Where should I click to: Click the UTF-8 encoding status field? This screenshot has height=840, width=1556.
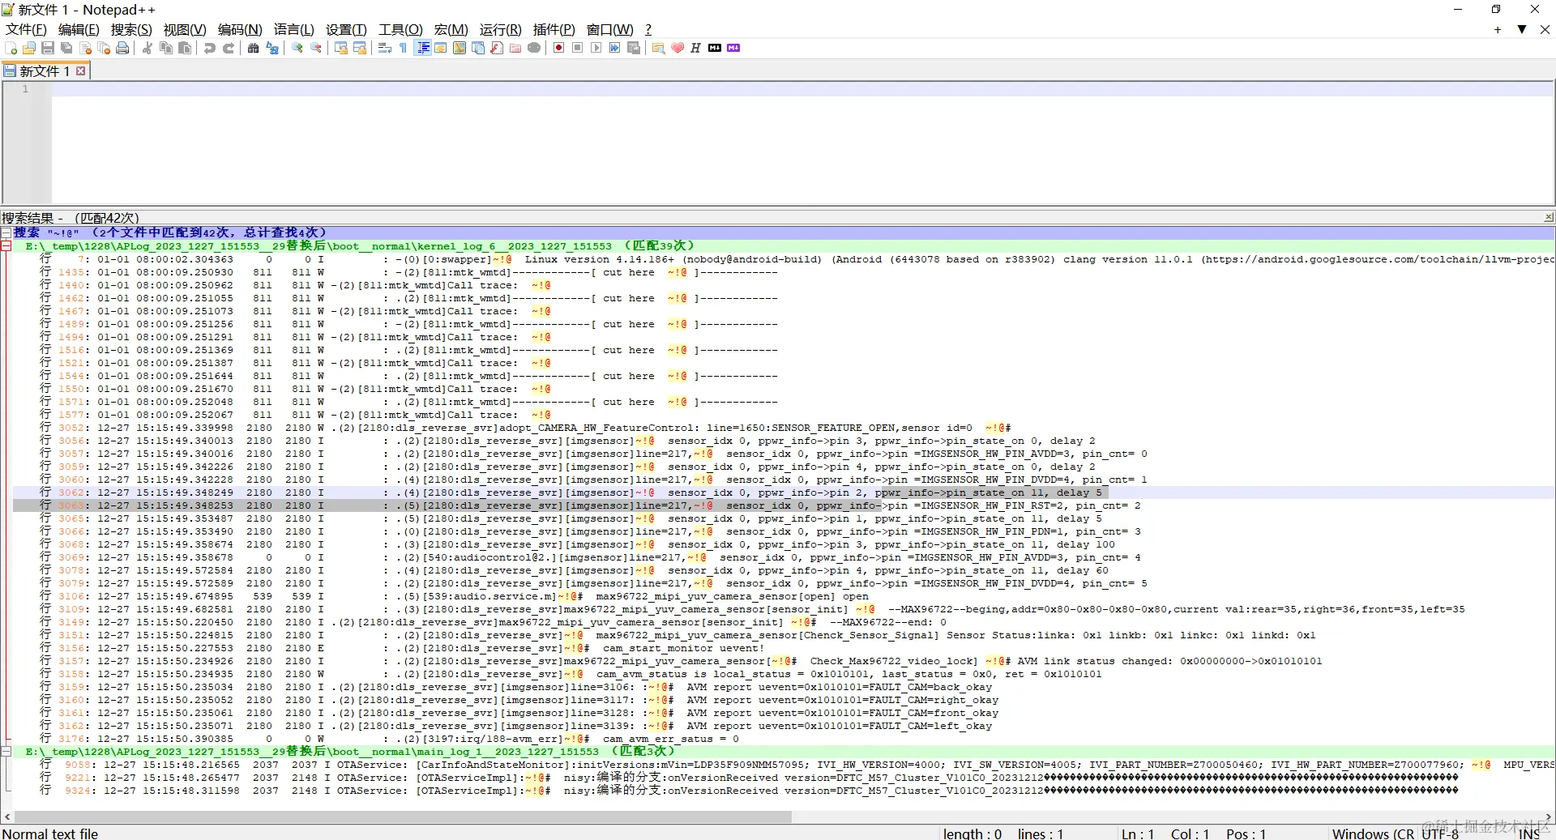pos(1440,834)
